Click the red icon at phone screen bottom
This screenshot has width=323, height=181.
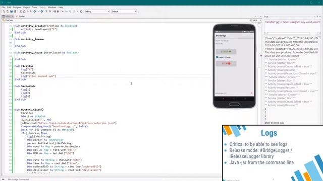pos(251,93)
